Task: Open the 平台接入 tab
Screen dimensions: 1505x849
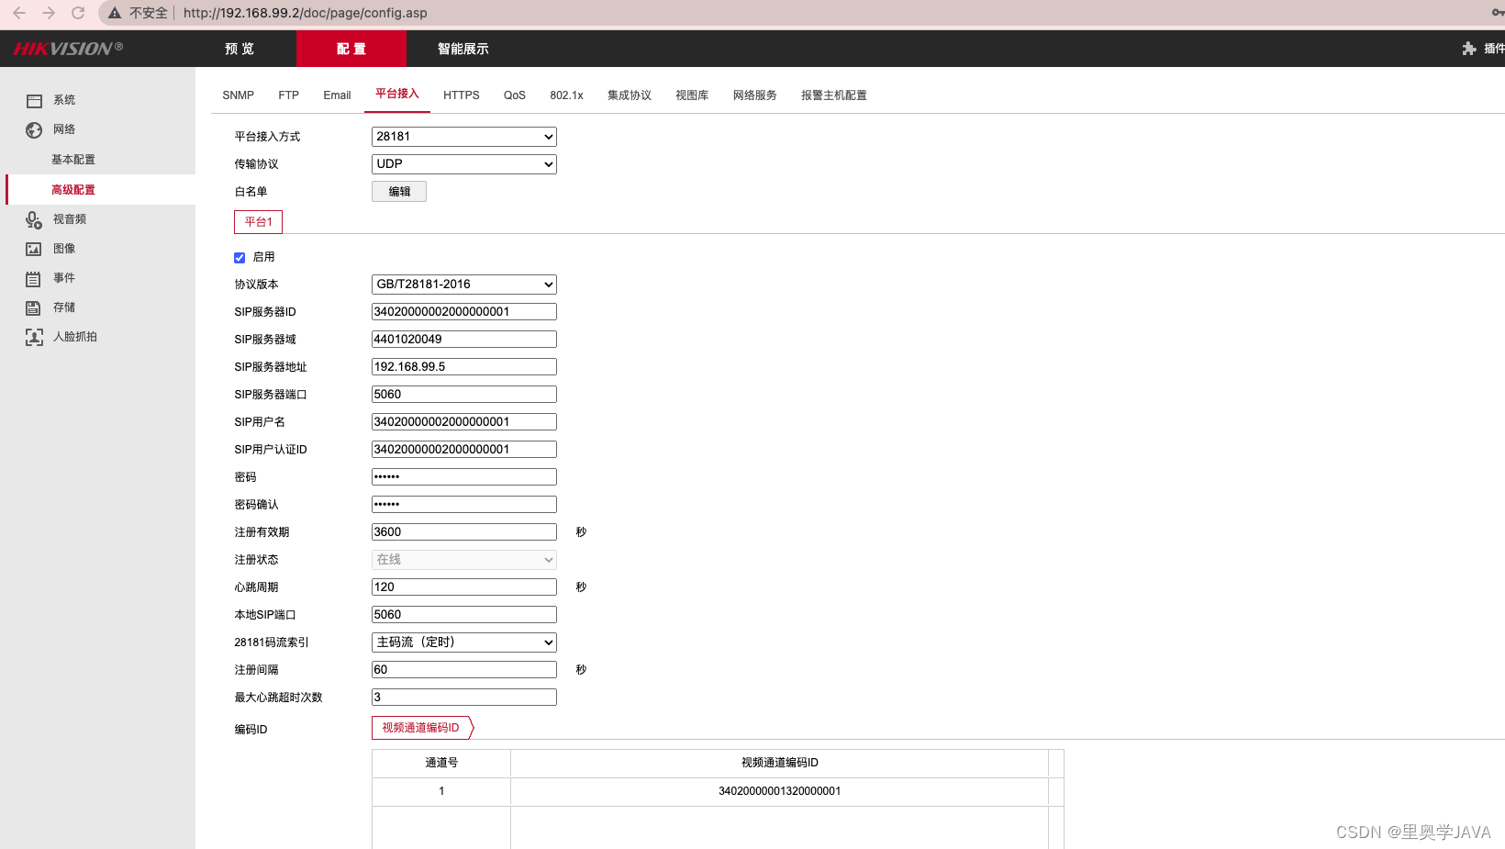Action: coord(397,94)
